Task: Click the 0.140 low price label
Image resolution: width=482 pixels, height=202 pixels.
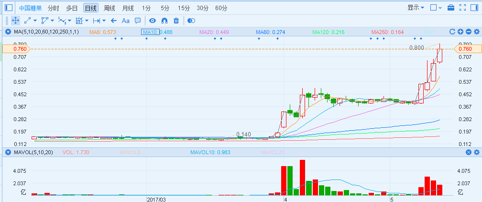Action: pos(243,134)
